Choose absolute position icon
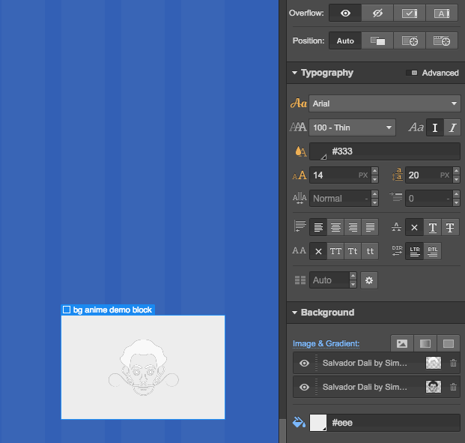This screenshot has height=443, width=465. [410, 40]
